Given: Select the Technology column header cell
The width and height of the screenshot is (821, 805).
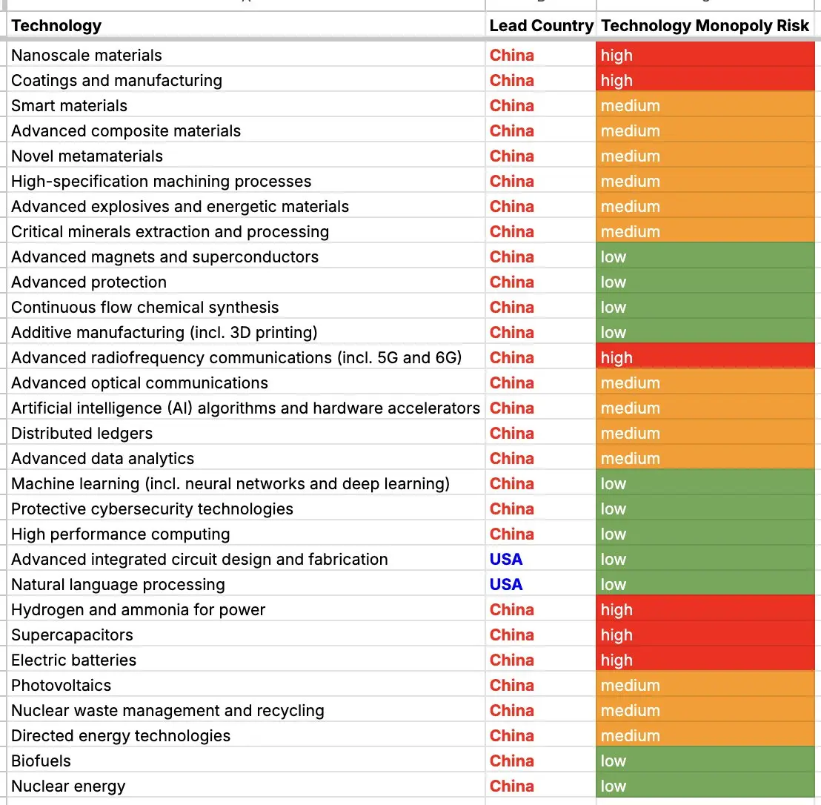Looking at the screenshot, I should pyautogui.click(x=245, y=25).
